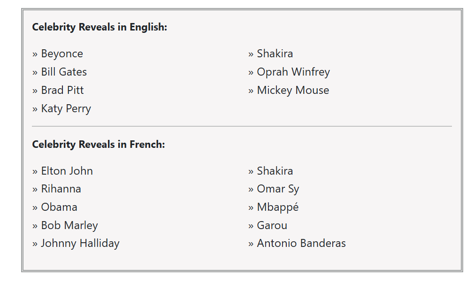Click Shakira in the English list
Viewport: 474px width, 284px height.
[x=275, y=54]
